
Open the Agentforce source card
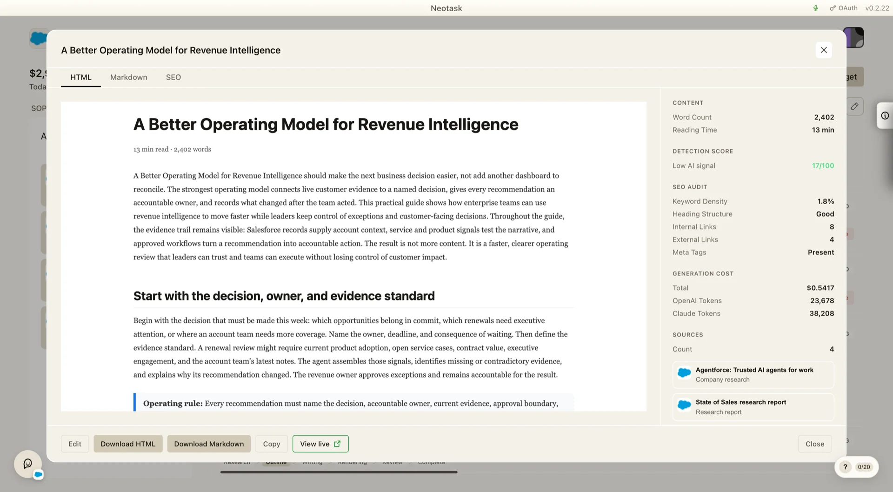pos(753,375)
